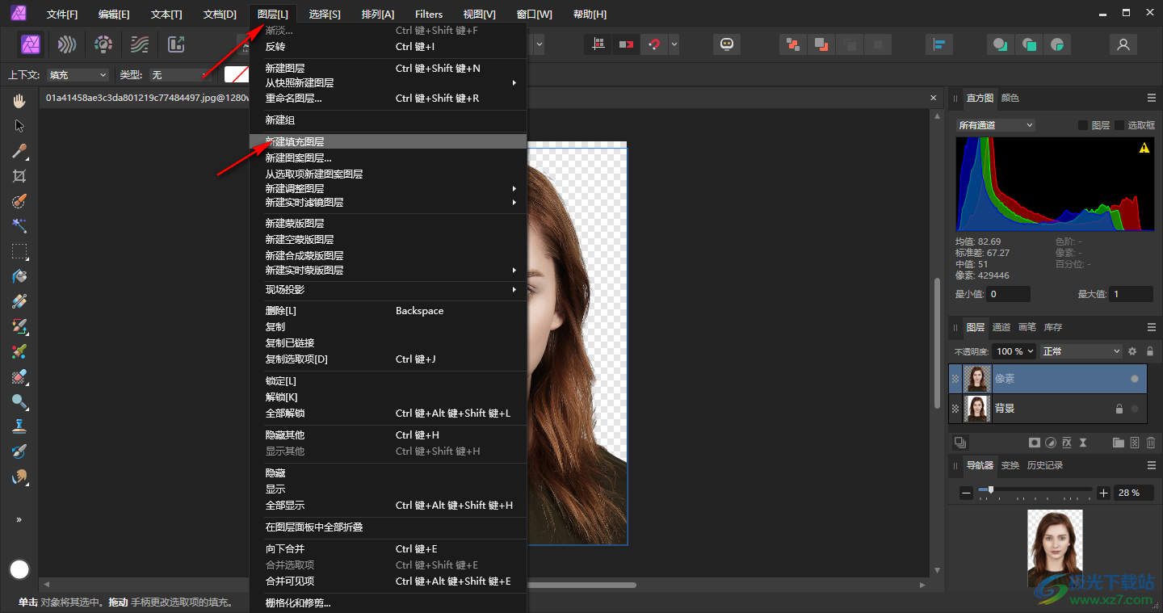The image size is (1163, 613).
Task: Select the Crop tool in the left toolbar
Action: pos(19,176)
